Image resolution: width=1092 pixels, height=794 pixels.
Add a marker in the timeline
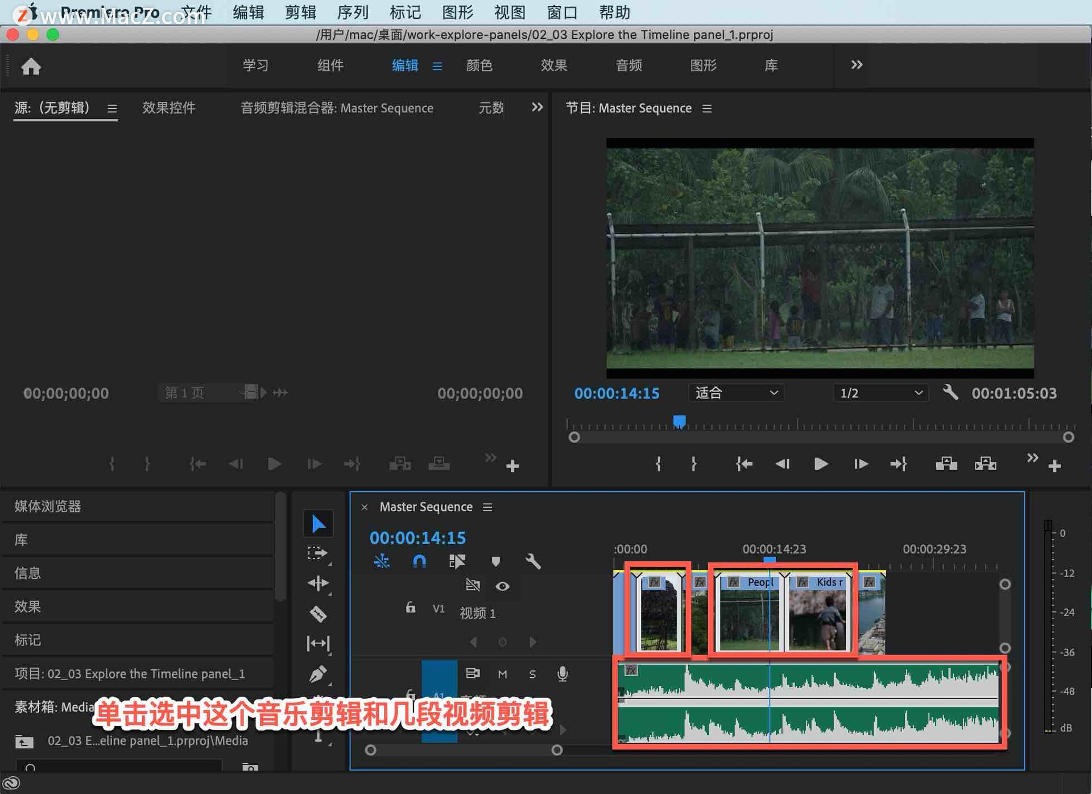click(495, 562)
